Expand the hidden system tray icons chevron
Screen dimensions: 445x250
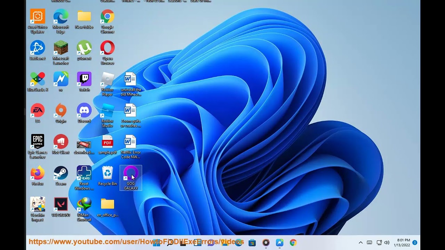pyautogui.click(x=361, y=243)
